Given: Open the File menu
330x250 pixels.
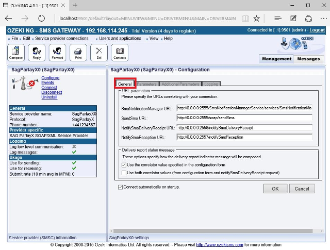Looking at the screenshot, I should pos(14,38).
